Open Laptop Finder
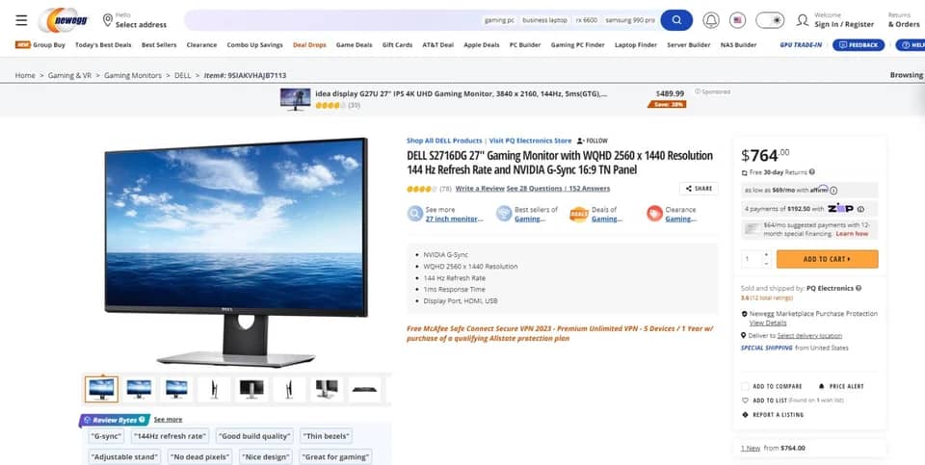Screen dimensions: 925x465 (635, 45)
